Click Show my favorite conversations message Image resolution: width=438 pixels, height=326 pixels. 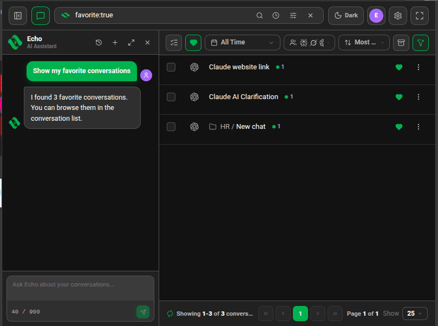[x=82, y=71]
